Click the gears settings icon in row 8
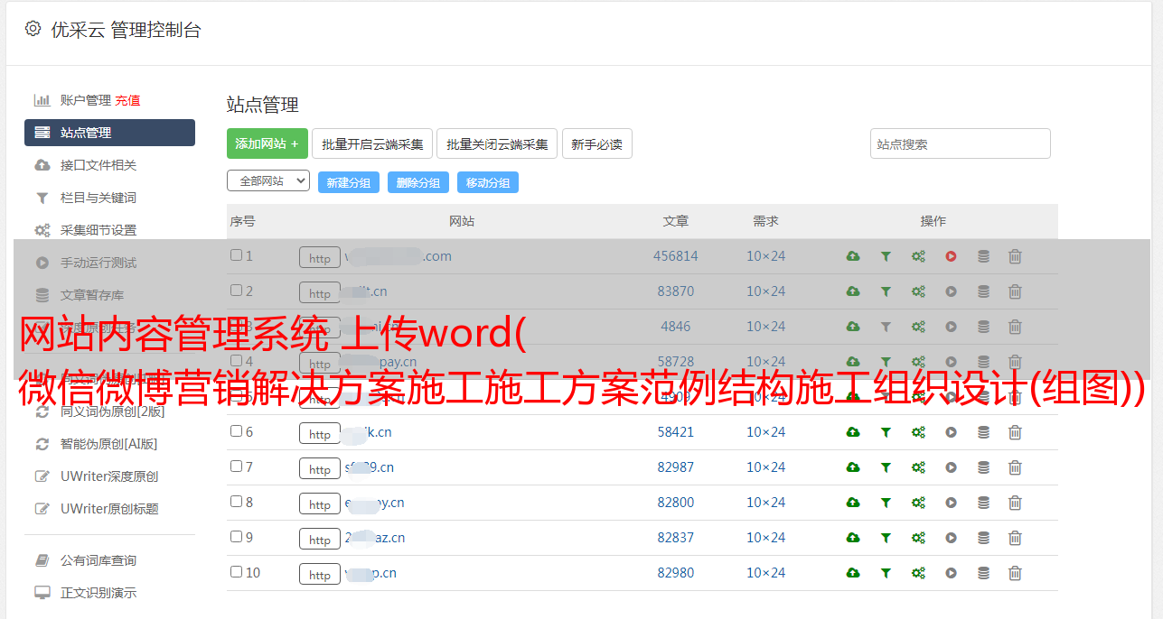 pos(918,503)
